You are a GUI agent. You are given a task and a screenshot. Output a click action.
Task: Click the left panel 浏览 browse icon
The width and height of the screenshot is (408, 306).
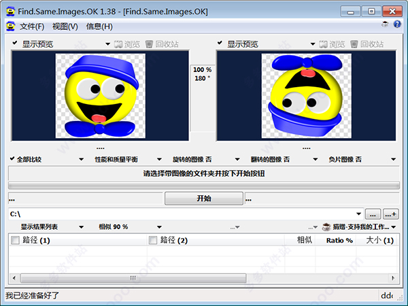click(x=118, y=44)
